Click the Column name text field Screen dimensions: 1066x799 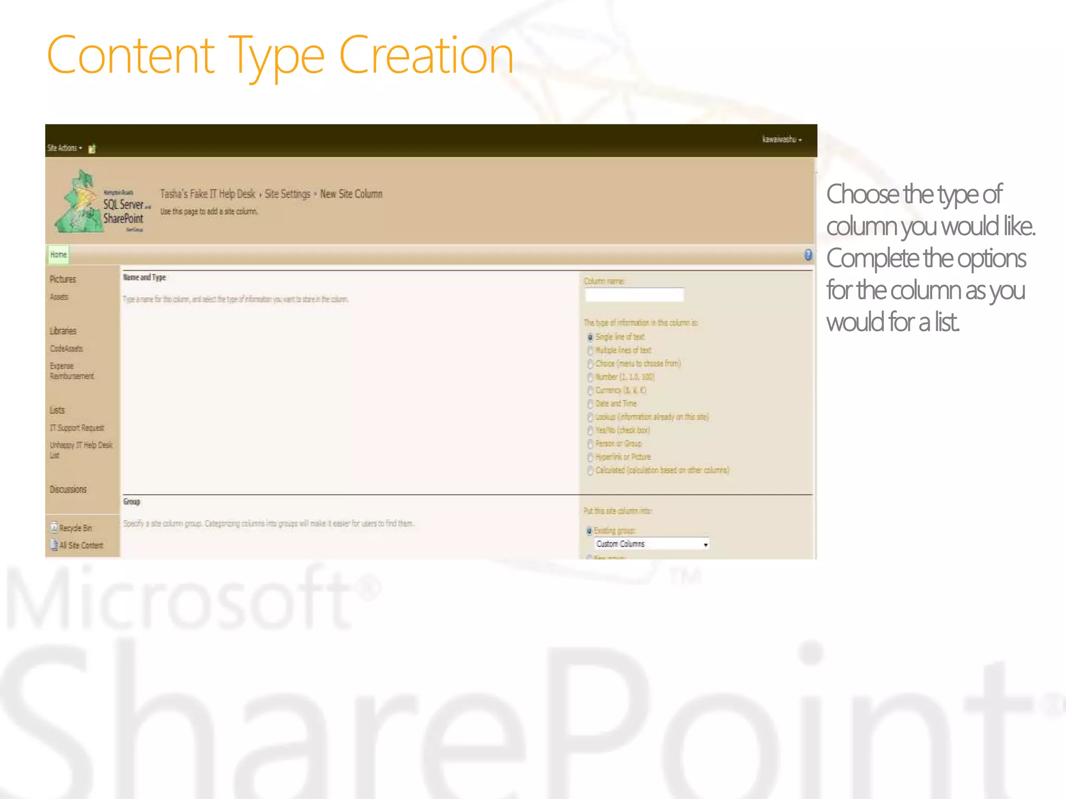[634, 295]
